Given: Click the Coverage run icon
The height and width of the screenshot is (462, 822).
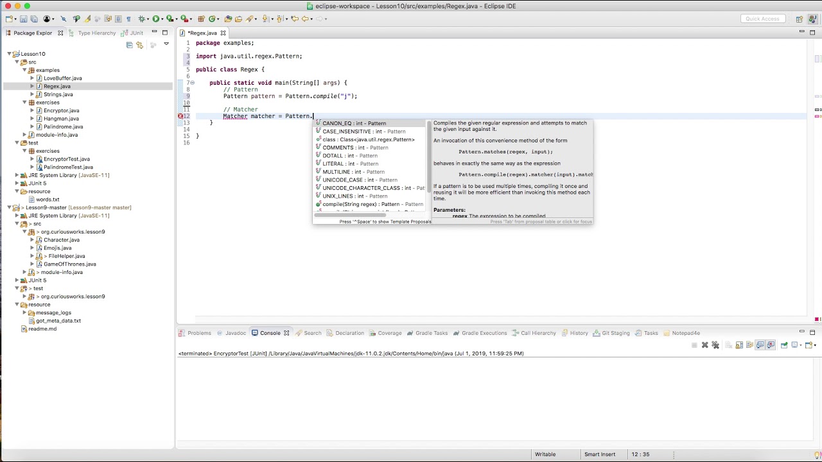Looking at the screenshot, I should click(170, 19).
